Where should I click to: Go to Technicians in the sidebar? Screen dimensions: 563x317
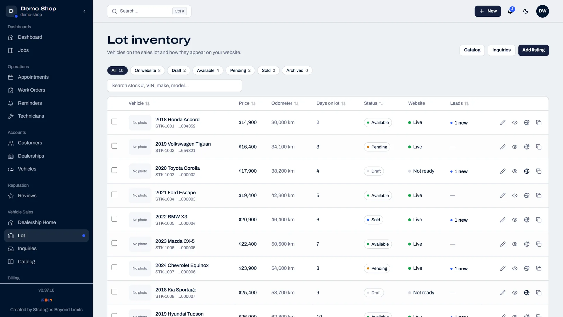(x=46, y=116)
